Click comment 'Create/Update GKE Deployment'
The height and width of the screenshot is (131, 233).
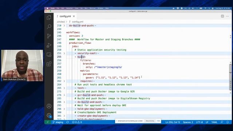(95, 112)
